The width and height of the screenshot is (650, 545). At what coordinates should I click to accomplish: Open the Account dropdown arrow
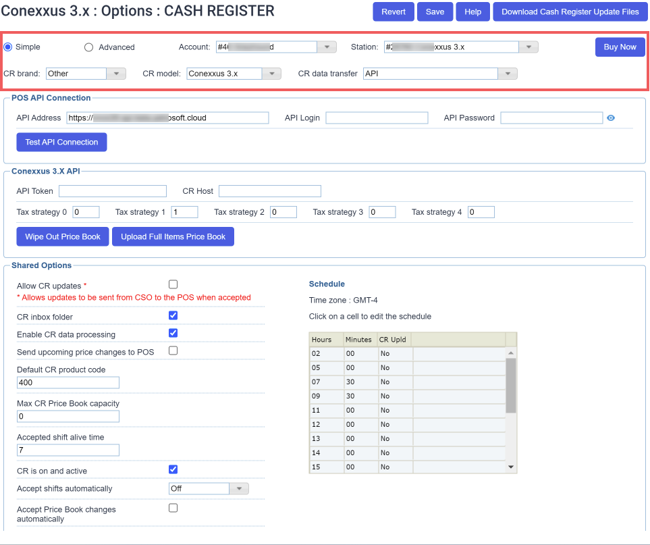[x=327, y=47]
